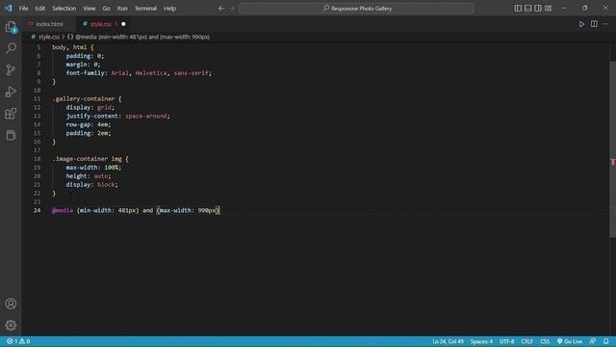Click style.css in the breadcrumb
The height and width of the screenshot is (347, 616).
tap(49, 37)
